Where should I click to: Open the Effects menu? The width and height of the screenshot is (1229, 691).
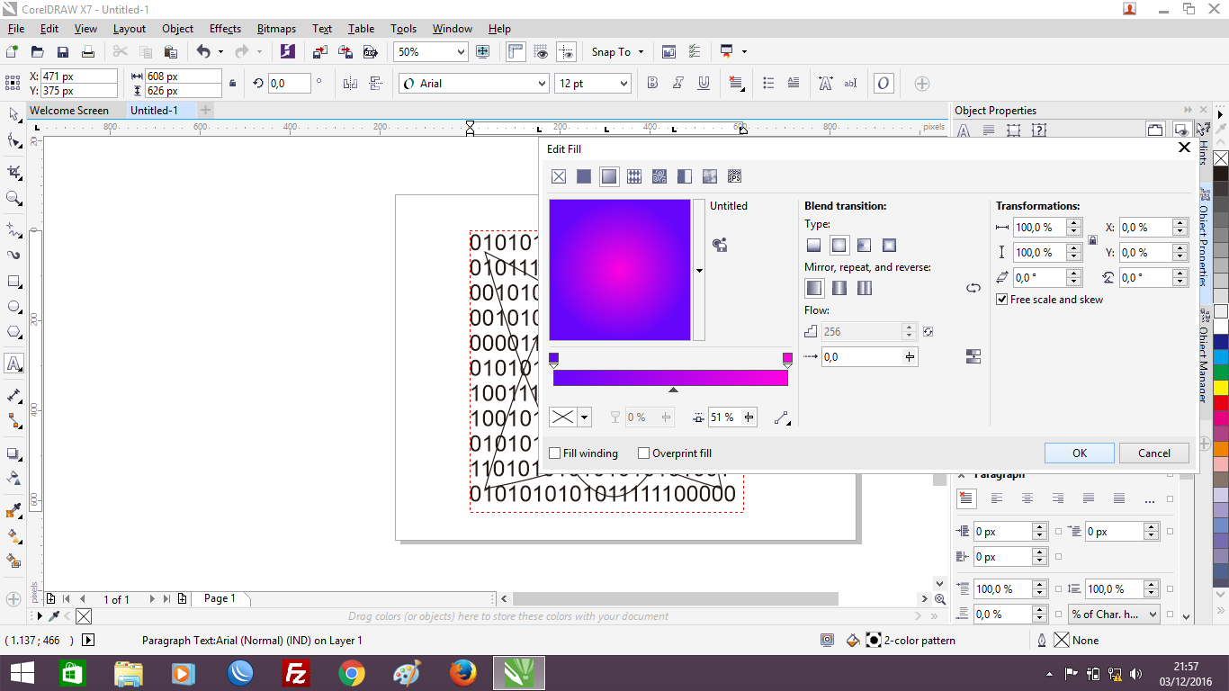pos(225,29)
